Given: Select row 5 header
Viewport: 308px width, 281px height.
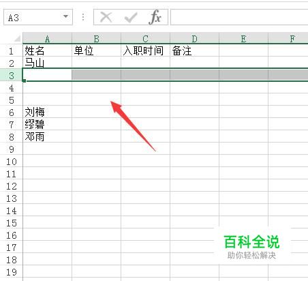Looking at the screenshot, I should pos(12,100).
